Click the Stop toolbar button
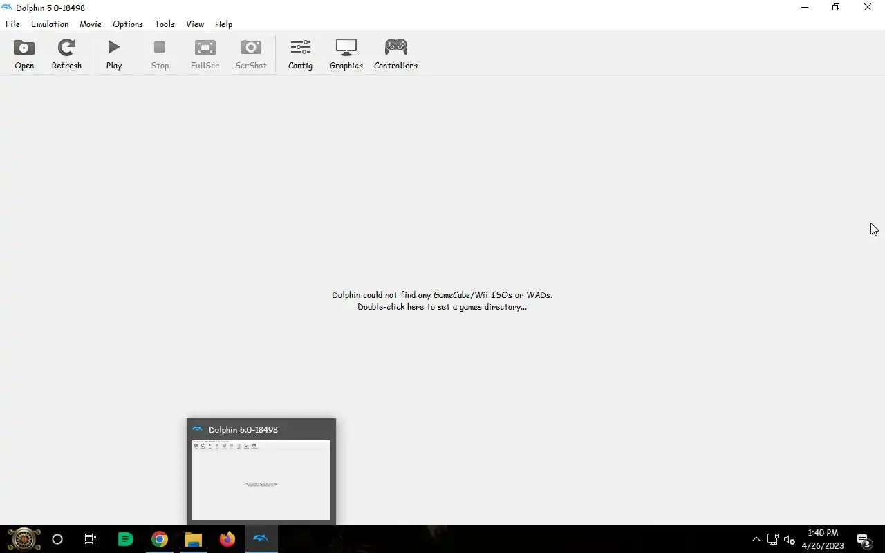Viewport: 885px width, 553px height. pyautogui.click(x=160, y=55)
